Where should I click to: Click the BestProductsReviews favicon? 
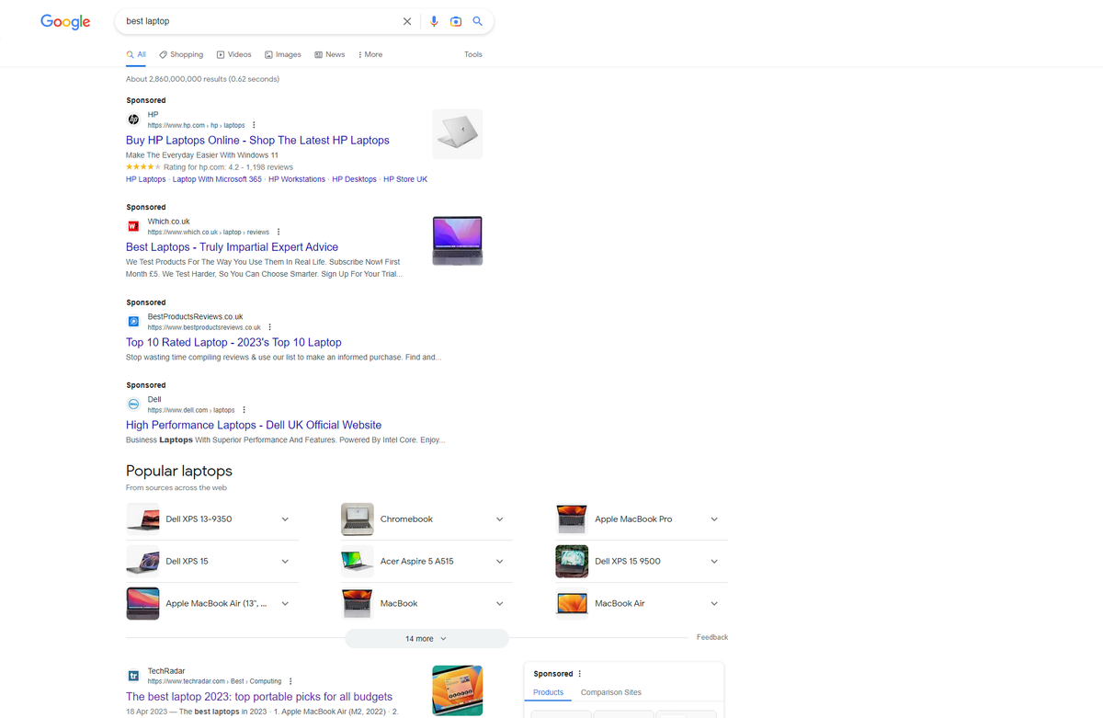coord(133,322)
